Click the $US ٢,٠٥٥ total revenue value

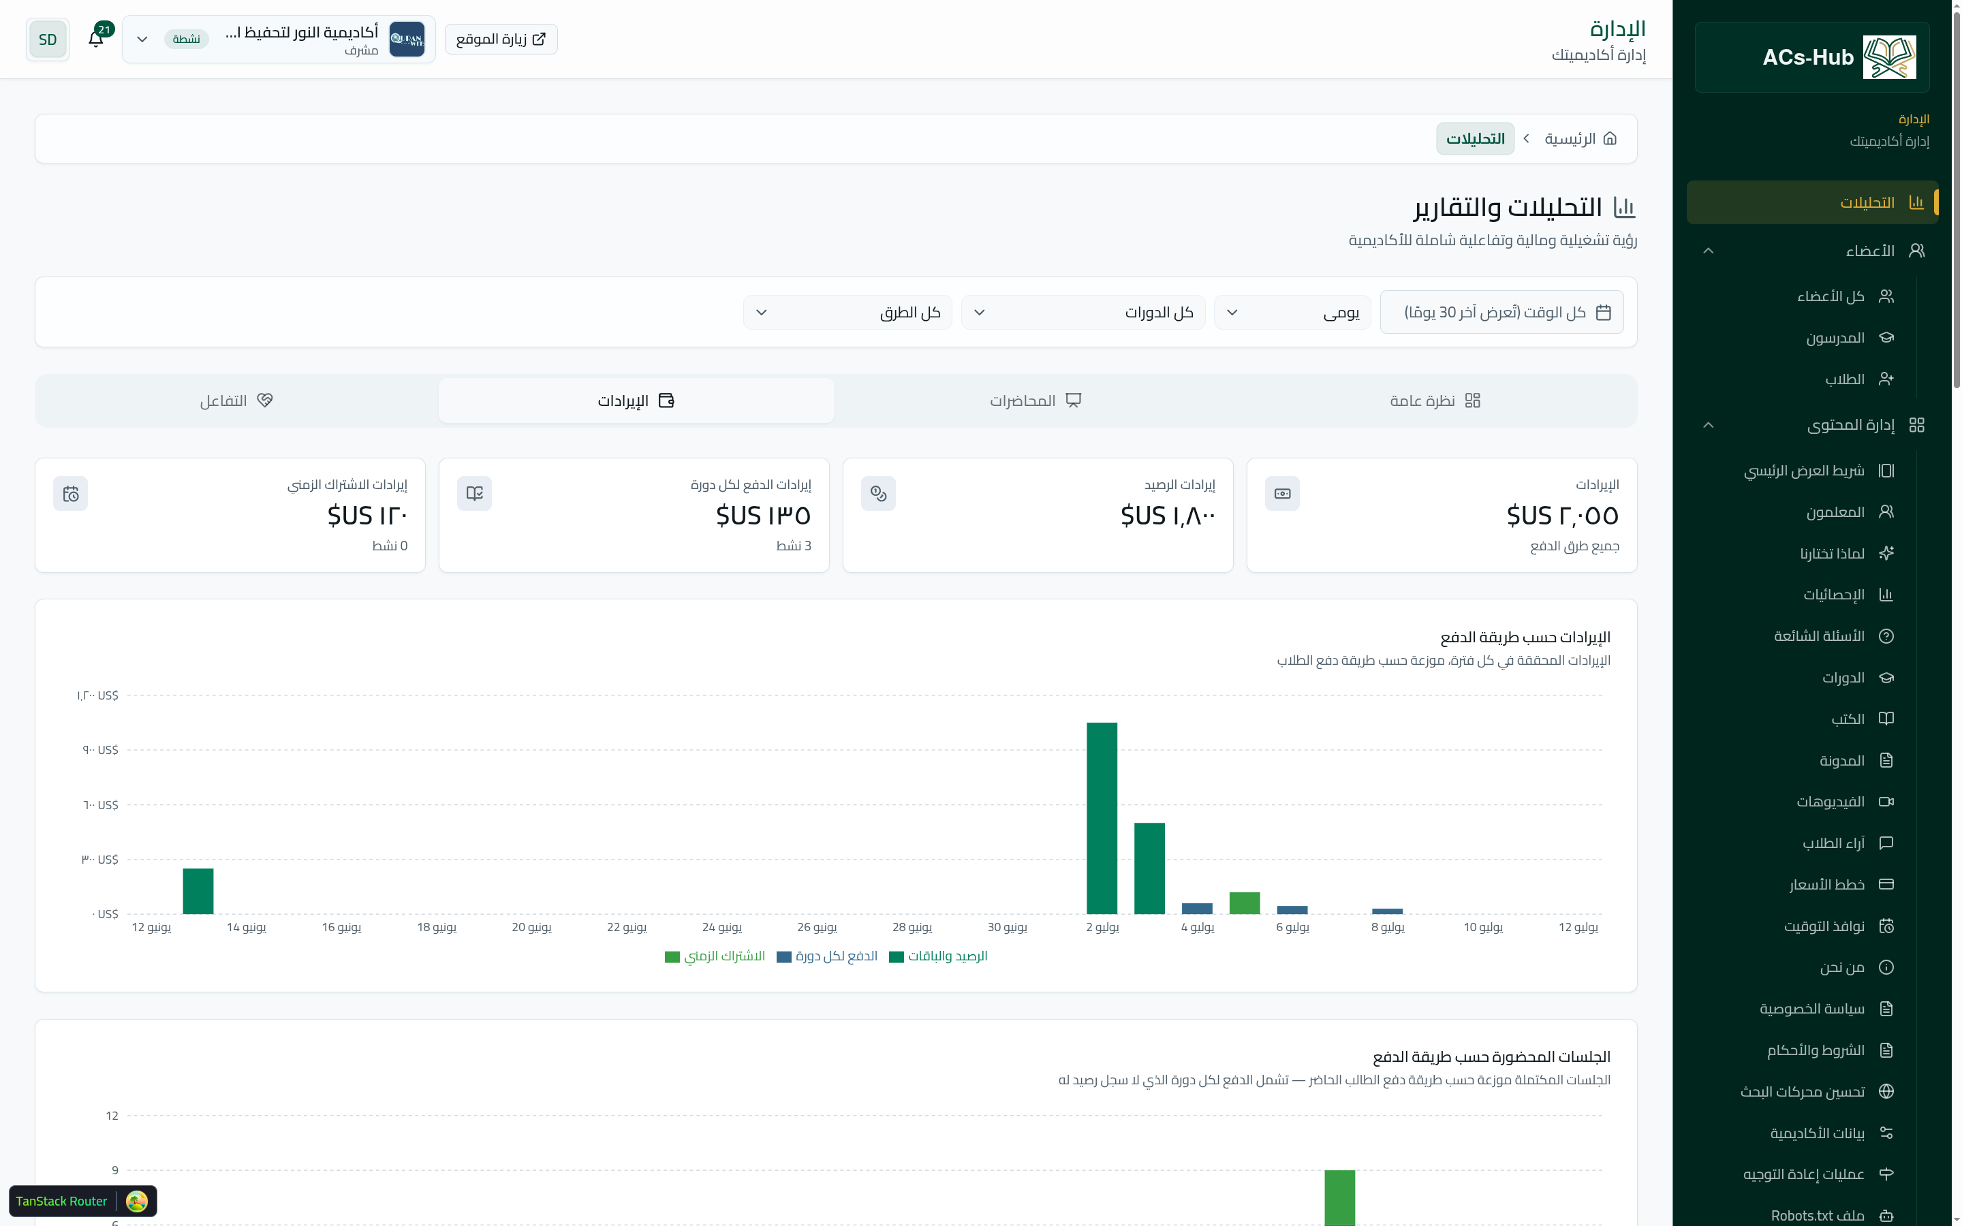click(x=1562, y=516)
